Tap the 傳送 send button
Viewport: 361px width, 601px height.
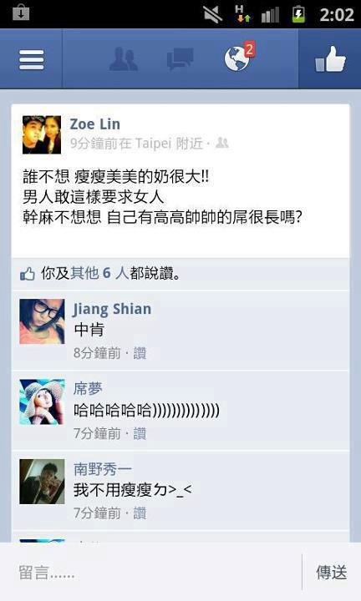(x=332, y=573)
